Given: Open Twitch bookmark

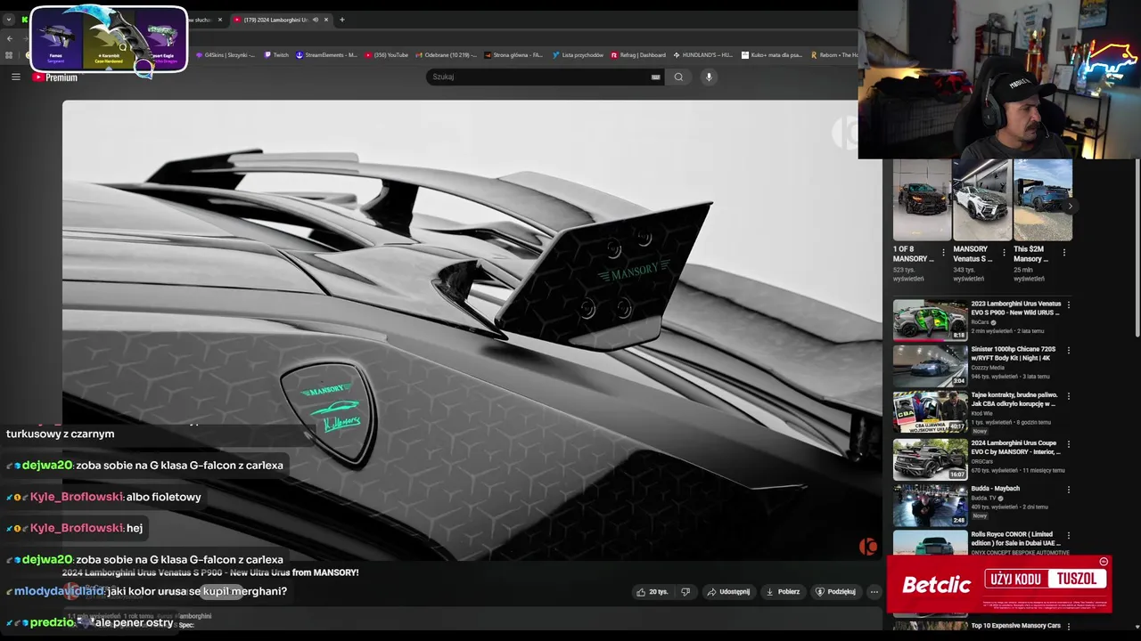Looking at the screenshot, I should (277, 55).
